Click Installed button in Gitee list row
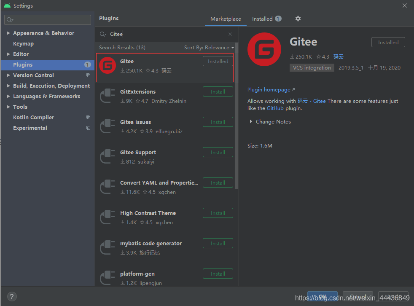Image resolution: width=414 pixels, height=306 pixels. tap(218, 61)
